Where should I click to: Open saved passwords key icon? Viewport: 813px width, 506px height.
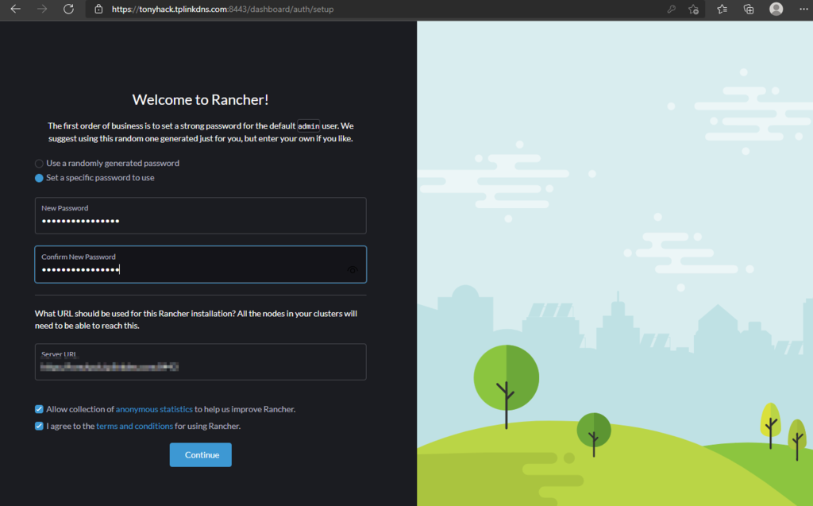pos(672,9)
